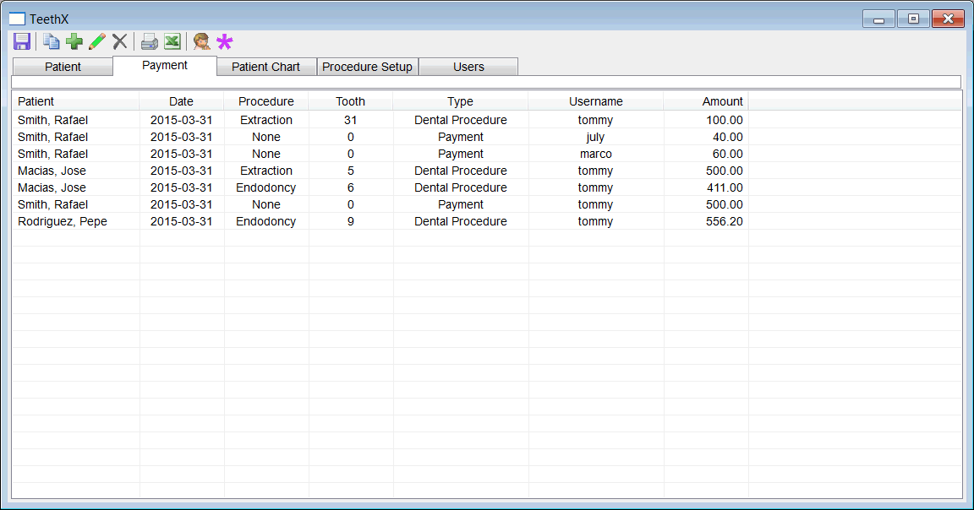
Task: Click tooth number 6 cell
Action: [350, 187]
